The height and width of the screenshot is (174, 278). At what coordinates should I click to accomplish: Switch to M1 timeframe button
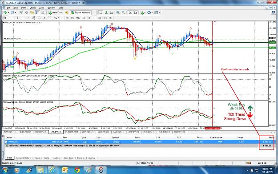click(67, 18)
